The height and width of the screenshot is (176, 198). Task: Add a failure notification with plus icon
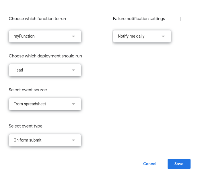tap(181, 19)
